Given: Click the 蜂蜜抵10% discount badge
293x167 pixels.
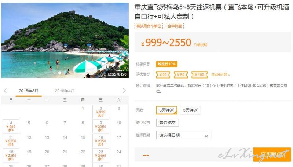Looking at the screenshot, I should click(x=167, y=64).
